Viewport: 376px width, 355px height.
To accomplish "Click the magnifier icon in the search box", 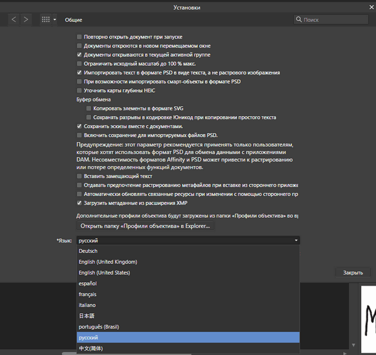I will point(299,20).
